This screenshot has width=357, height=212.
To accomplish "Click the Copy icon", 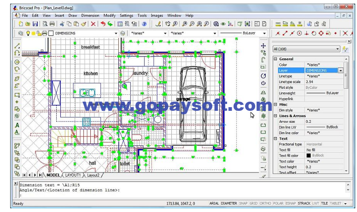I will coord(69,24).
